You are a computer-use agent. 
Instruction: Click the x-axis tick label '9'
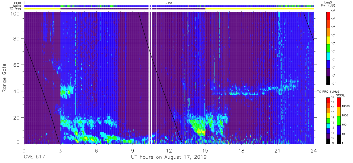click(133, 151)
